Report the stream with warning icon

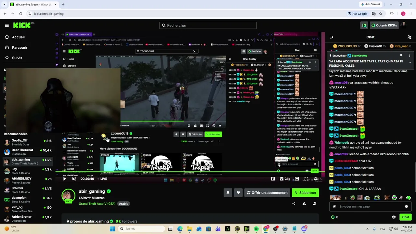[x=304, y=203]
